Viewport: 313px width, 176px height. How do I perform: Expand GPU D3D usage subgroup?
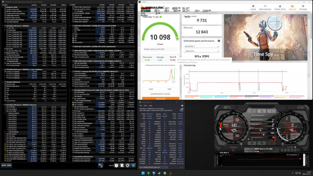(x=73, y=132)
